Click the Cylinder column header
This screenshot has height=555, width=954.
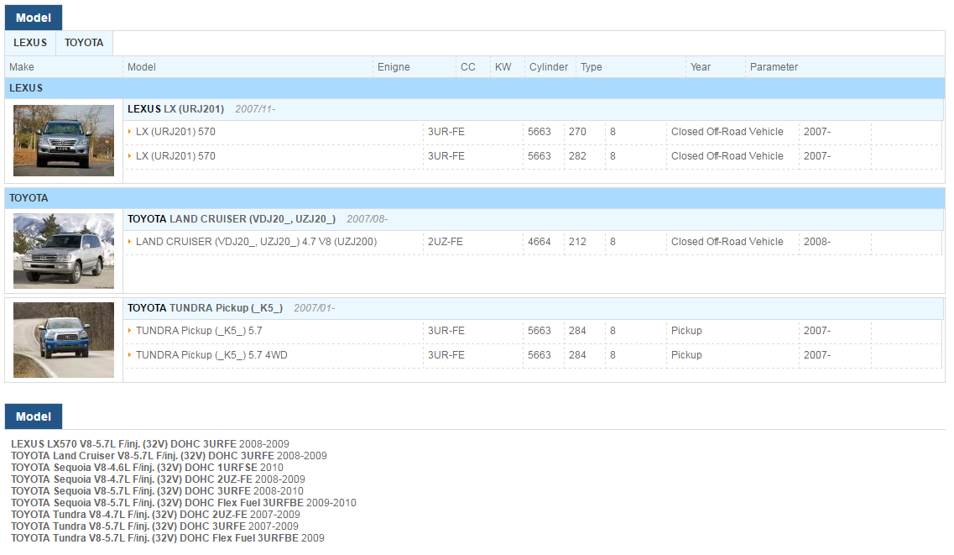pyautogui.click(x=549, y=67)
